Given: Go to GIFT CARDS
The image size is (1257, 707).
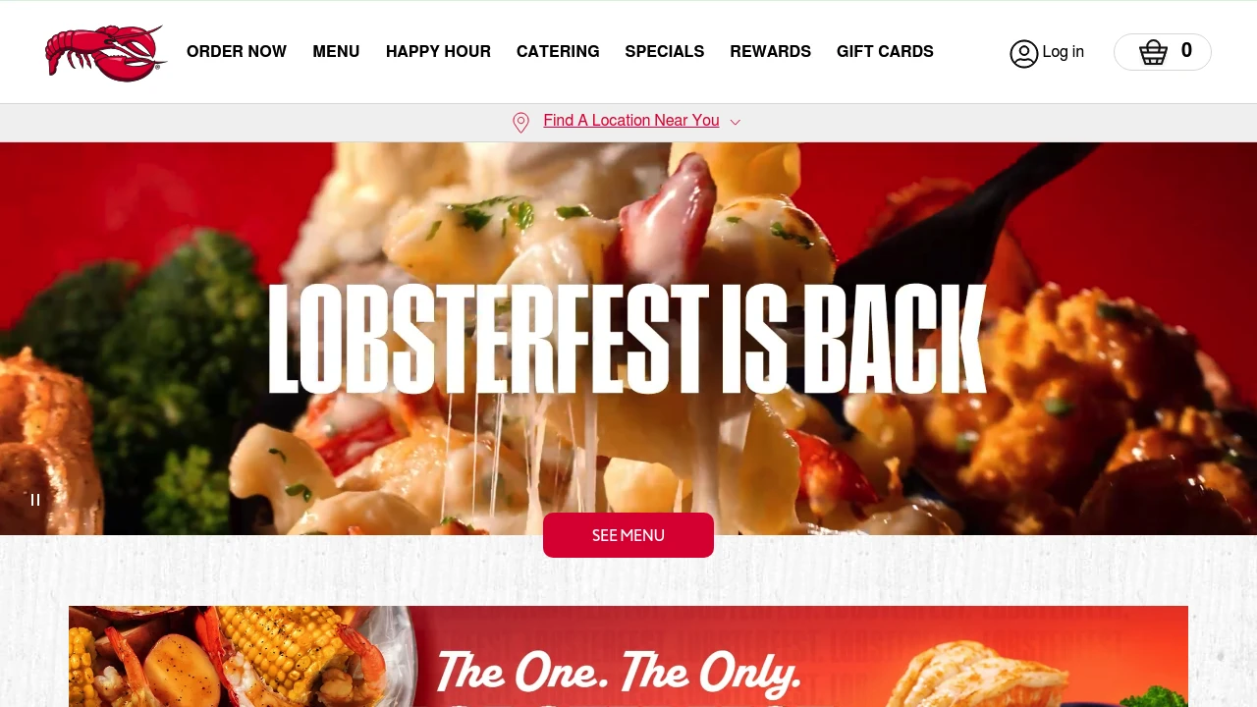Looking at the screenshot, I should coord(885,52).
